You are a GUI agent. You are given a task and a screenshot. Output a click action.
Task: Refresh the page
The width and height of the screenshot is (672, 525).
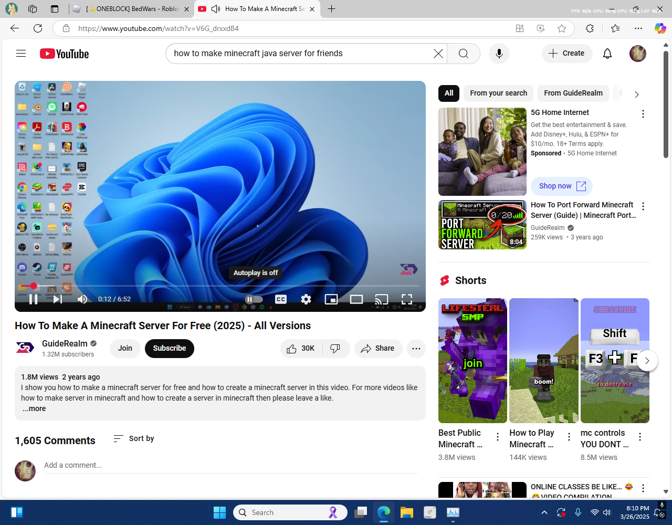[38, 28]
